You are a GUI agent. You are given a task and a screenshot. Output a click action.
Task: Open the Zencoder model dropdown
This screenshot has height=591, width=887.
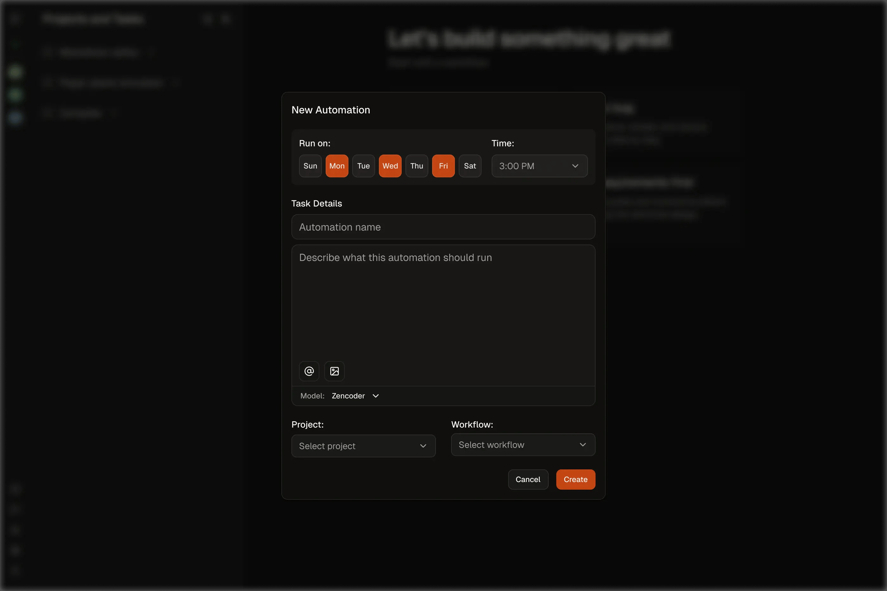354,396
